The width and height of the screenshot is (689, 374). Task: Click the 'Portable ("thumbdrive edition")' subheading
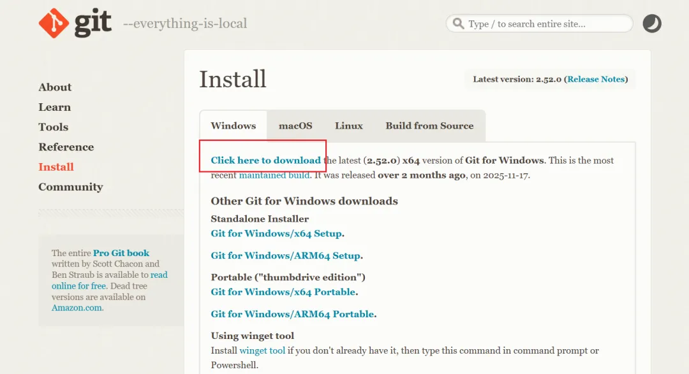(288, 277)
